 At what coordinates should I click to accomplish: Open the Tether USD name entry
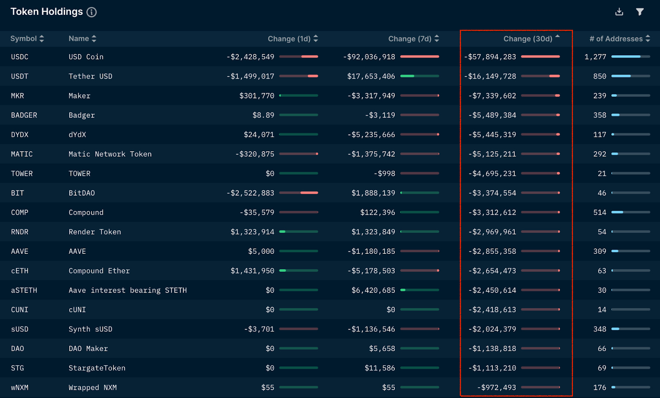pyautogui.click(x=90, y=76)
